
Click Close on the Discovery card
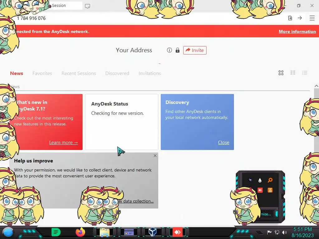(224, 143)
